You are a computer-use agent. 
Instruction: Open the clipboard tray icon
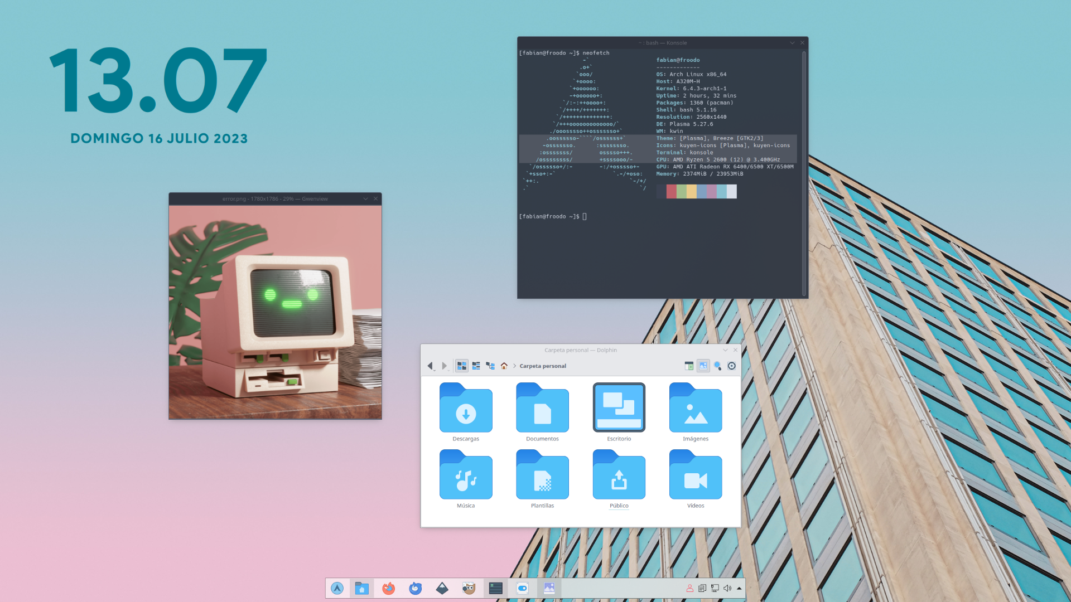click(x=702, y=588)
